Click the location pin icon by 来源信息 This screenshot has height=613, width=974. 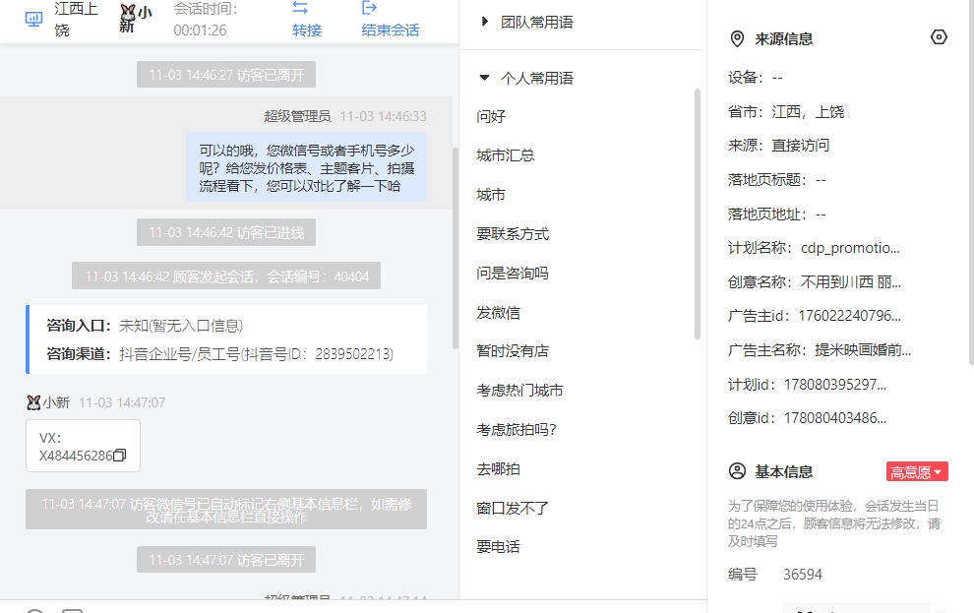(x=737, y=38)
